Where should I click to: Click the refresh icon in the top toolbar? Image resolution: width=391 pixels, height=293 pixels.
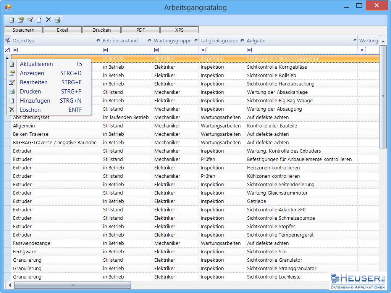coord(12,20)
